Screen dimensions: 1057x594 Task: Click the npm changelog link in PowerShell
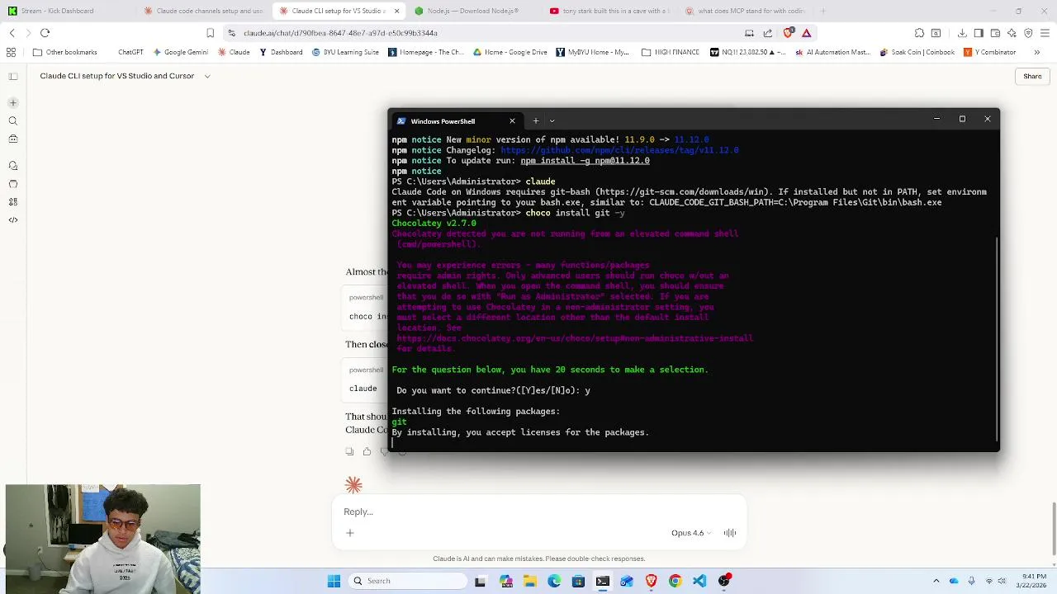(619, 150)
